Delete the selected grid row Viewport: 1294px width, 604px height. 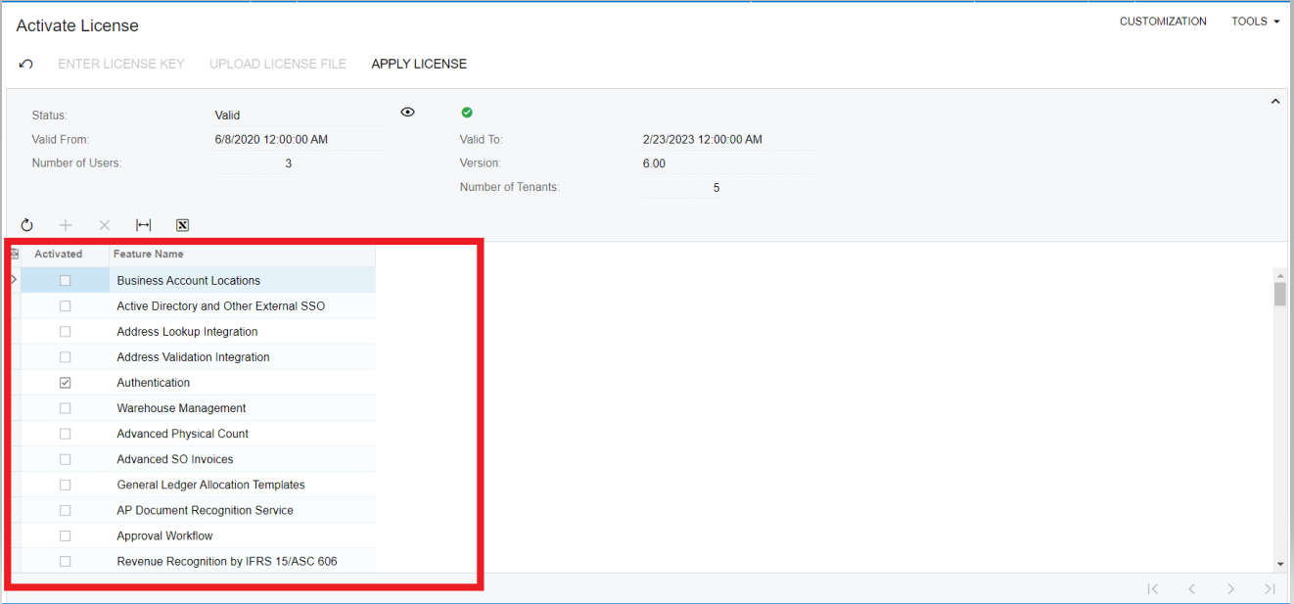point(104,225)
